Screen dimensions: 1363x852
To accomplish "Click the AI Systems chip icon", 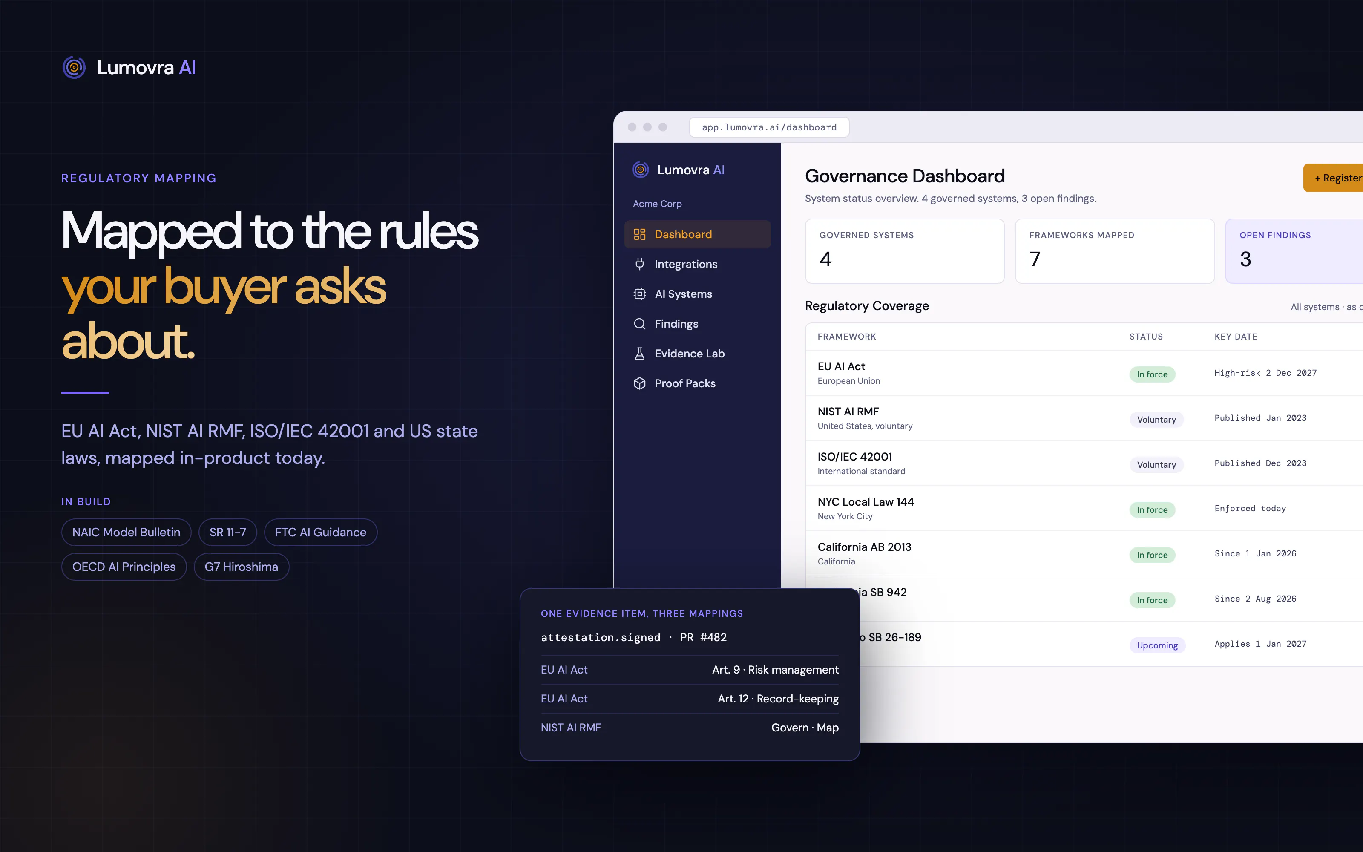I will click(640, 294).
